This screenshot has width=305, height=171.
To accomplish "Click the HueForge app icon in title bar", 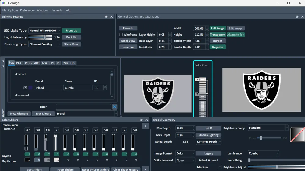I will (x=4, y=3).
